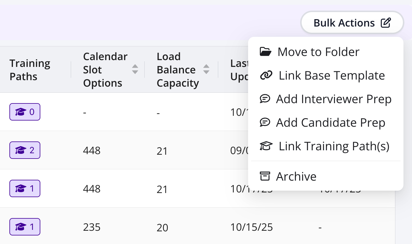Screen dimensions: 412x244
Task: Choose Link Base Template from menu
Action: (332, 76)
